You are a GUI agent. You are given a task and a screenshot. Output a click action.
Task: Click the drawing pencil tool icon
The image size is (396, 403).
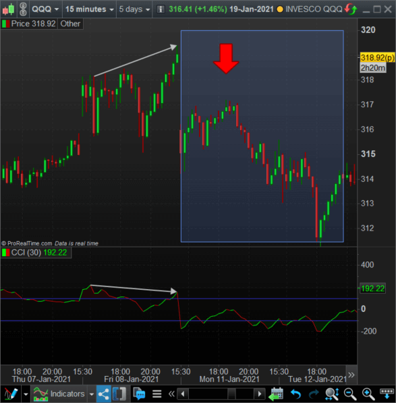click(11, 394)
